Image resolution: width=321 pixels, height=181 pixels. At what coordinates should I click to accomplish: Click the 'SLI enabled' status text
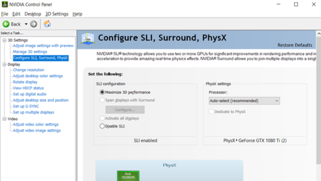146,141
